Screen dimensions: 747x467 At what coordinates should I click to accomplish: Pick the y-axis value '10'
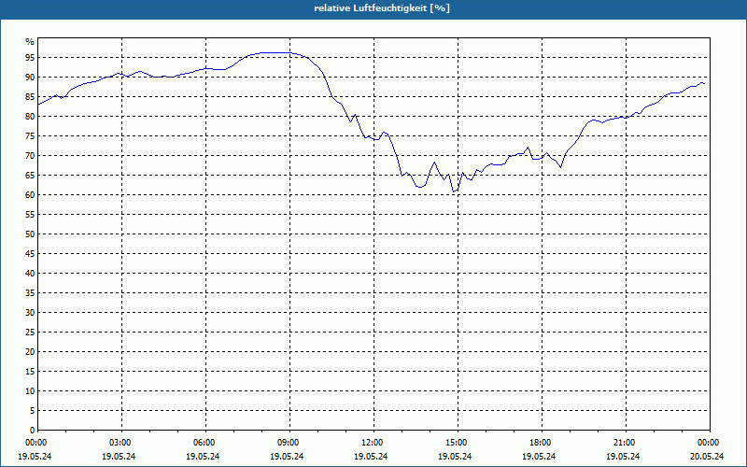(x=30, y=391)
